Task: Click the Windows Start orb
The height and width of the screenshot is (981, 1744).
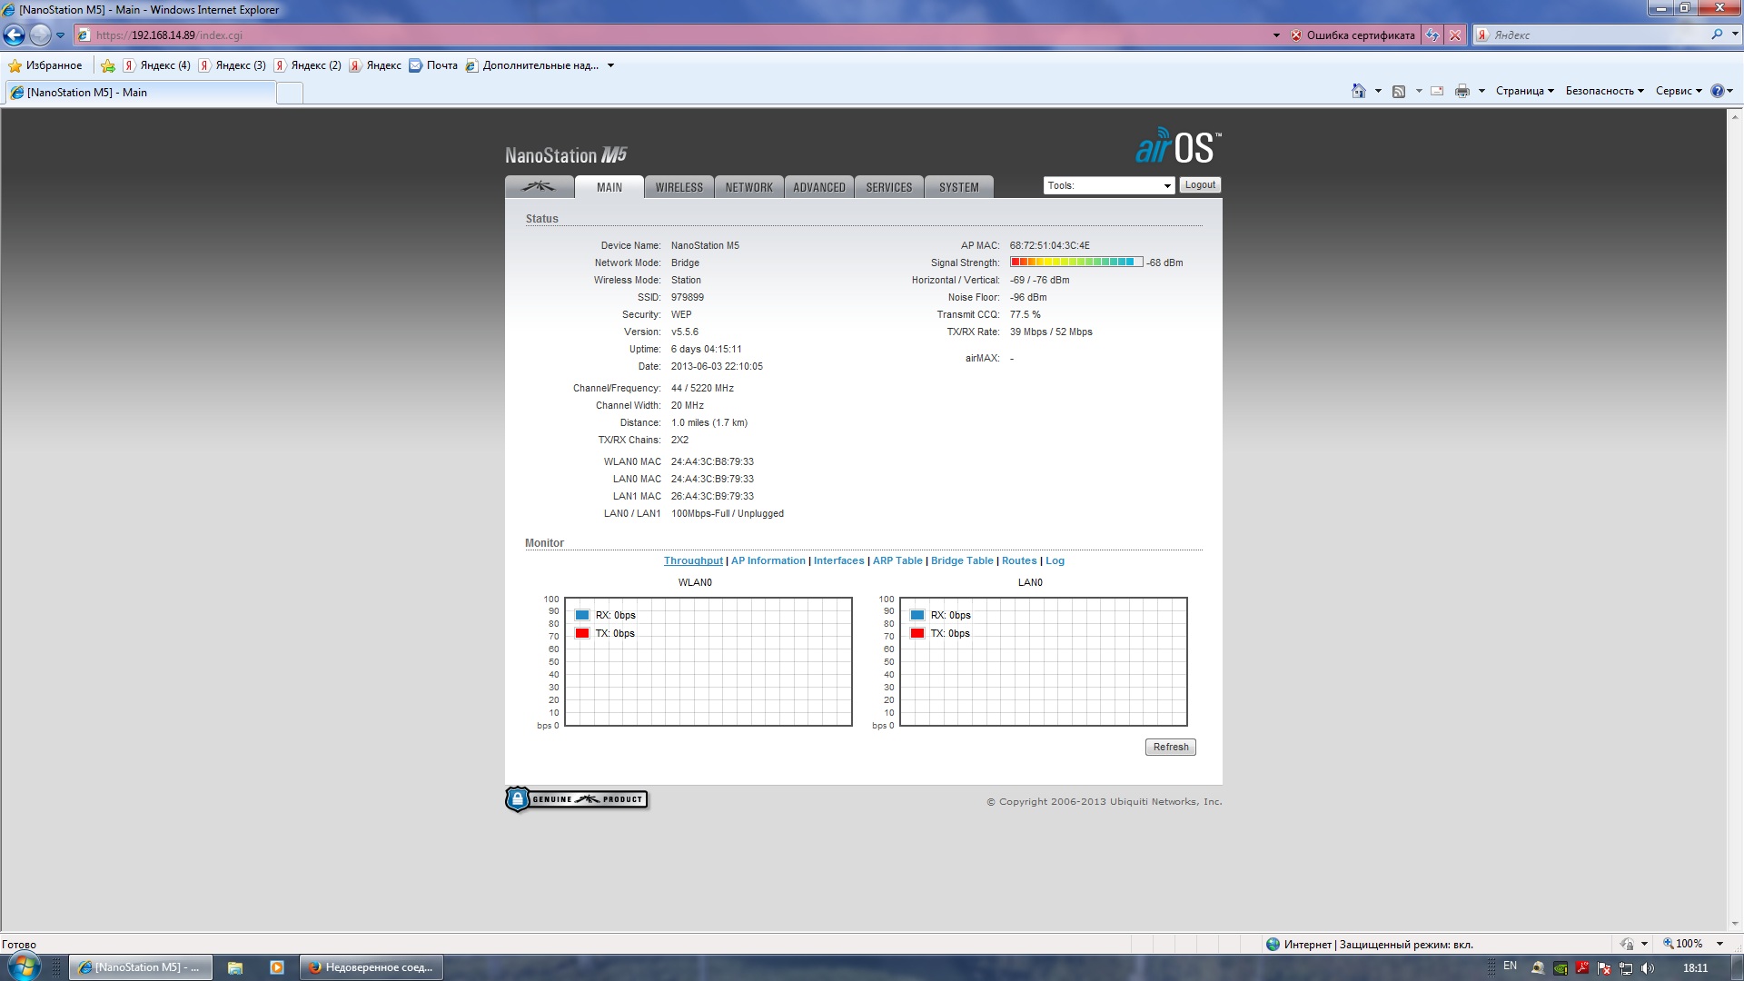Action: point(23,966)
